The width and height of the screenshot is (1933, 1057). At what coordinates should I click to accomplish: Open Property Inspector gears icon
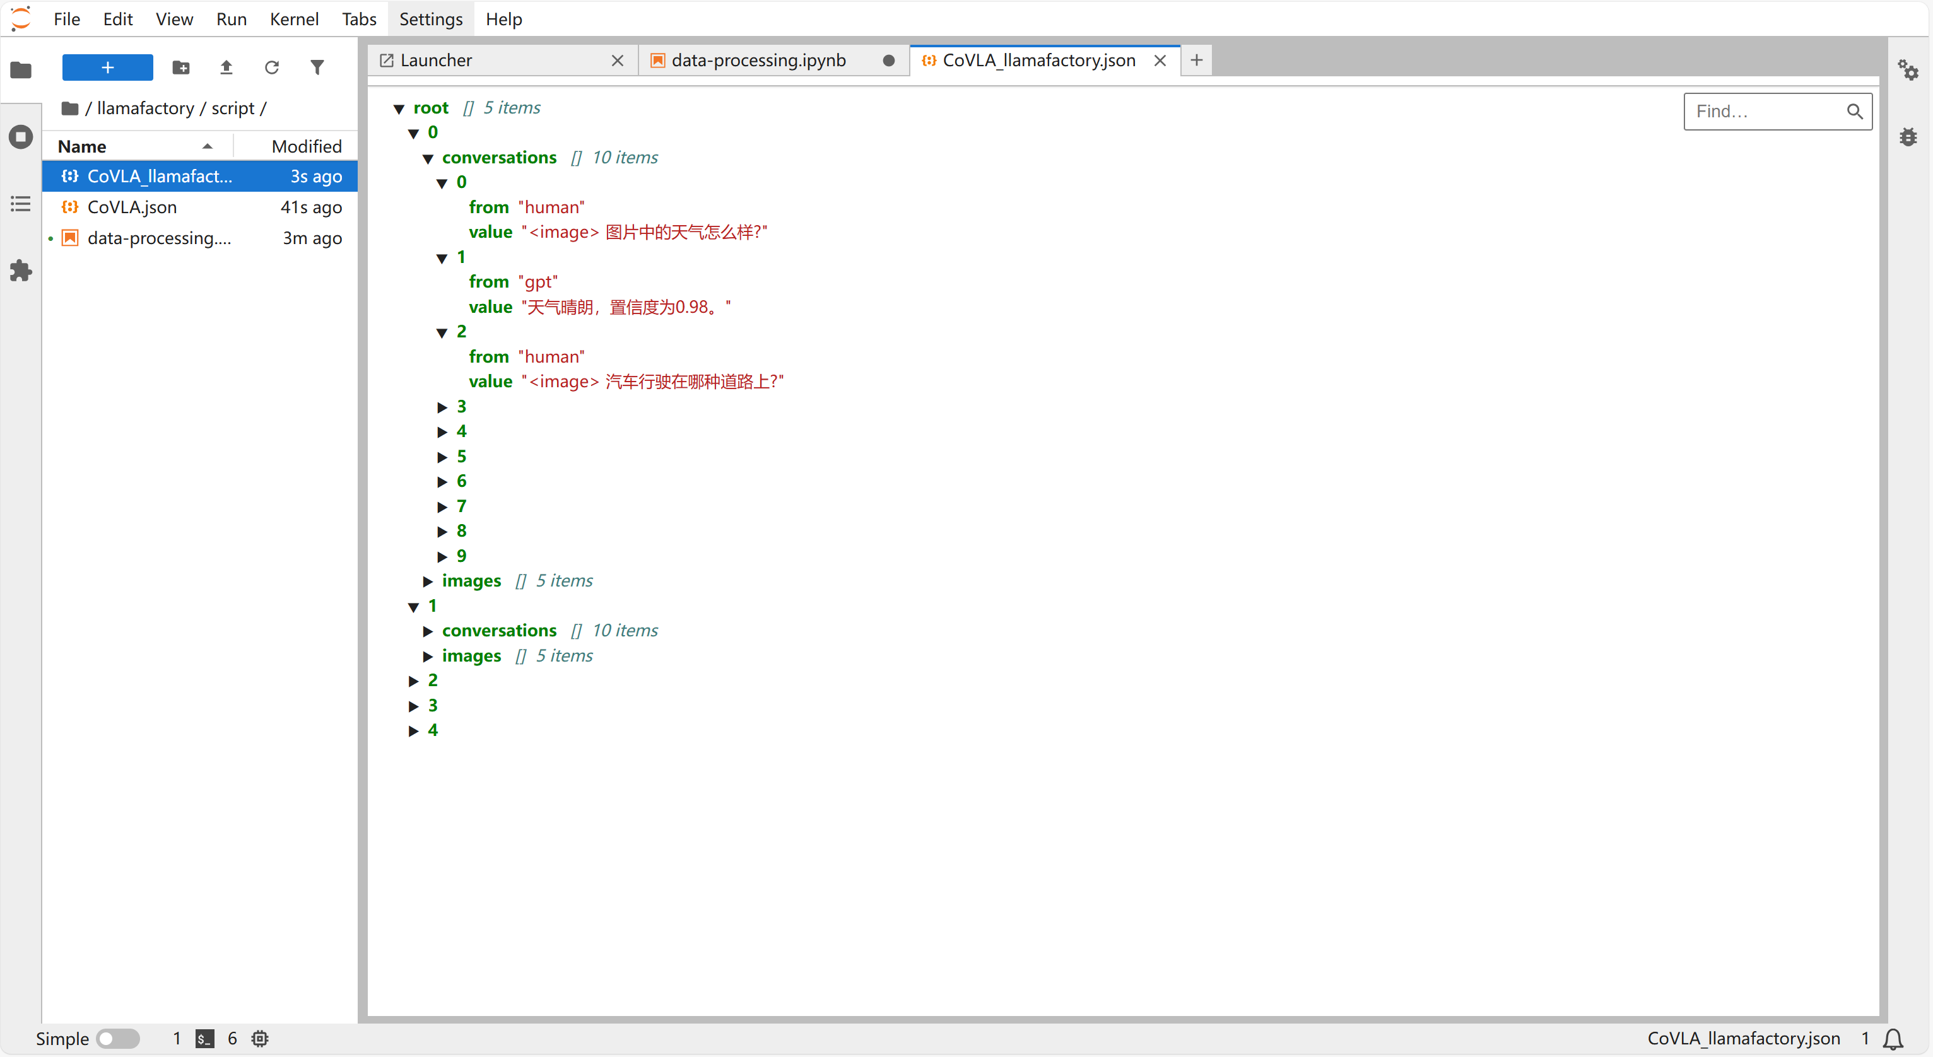(x=1908, y=70)
